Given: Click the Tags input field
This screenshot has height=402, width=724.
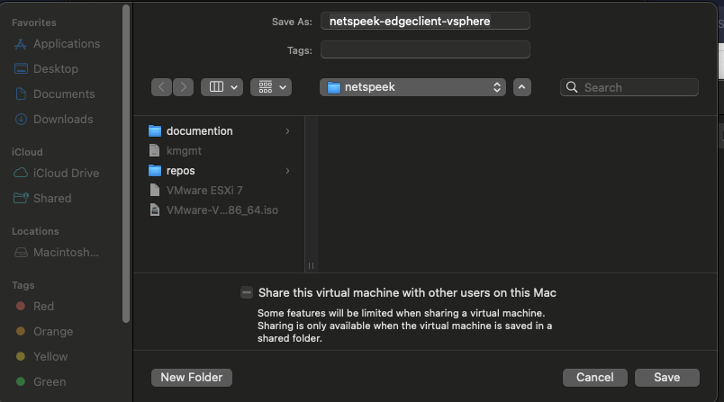Looking at the screenshot, I should click(x=425, y=49).
